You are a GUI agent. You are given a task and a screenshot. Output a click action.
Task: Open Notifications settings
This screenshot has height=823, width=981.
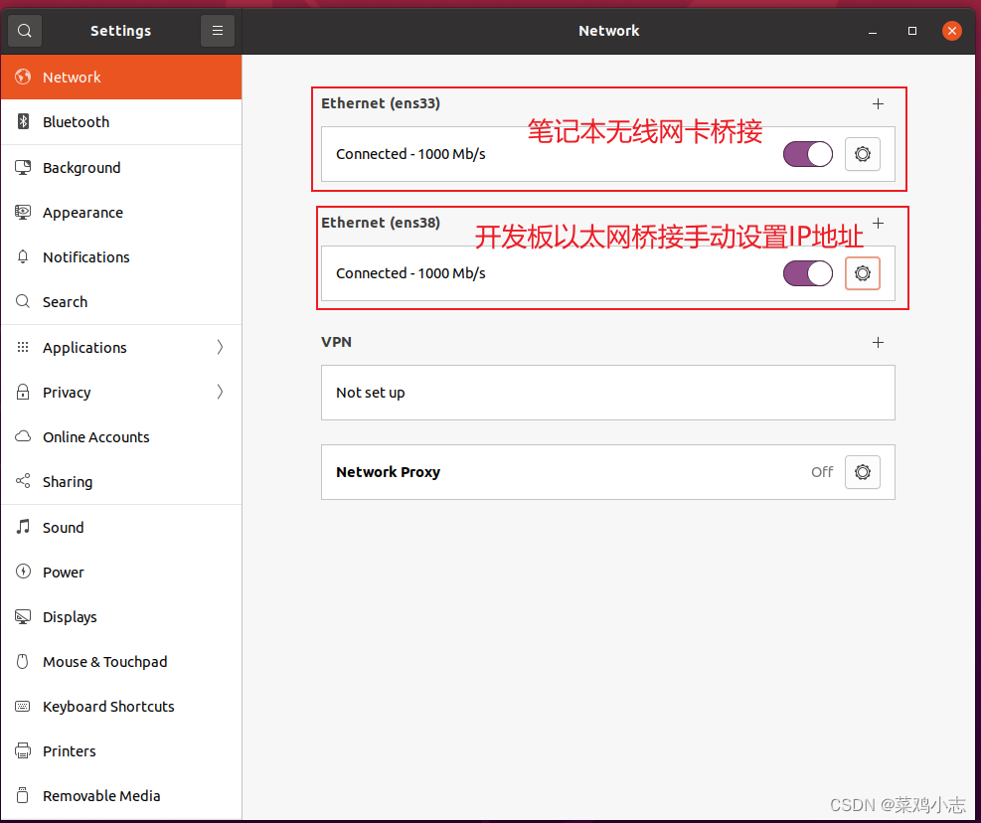[x=121, y=256]
